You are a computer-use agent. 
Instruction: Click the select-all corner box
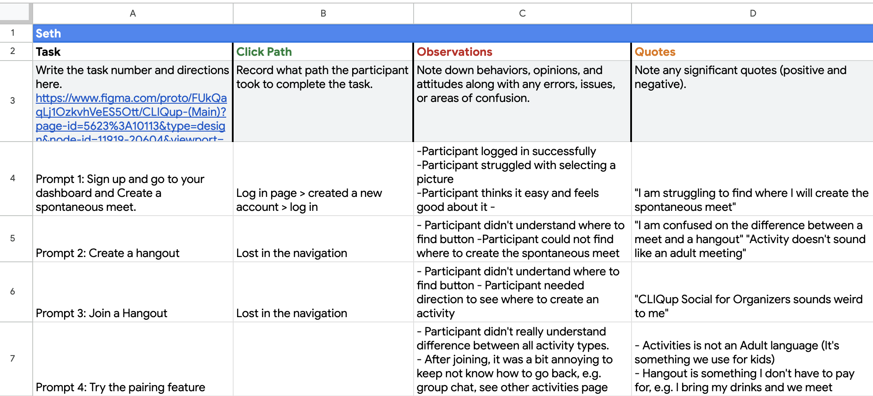[16, 14]
